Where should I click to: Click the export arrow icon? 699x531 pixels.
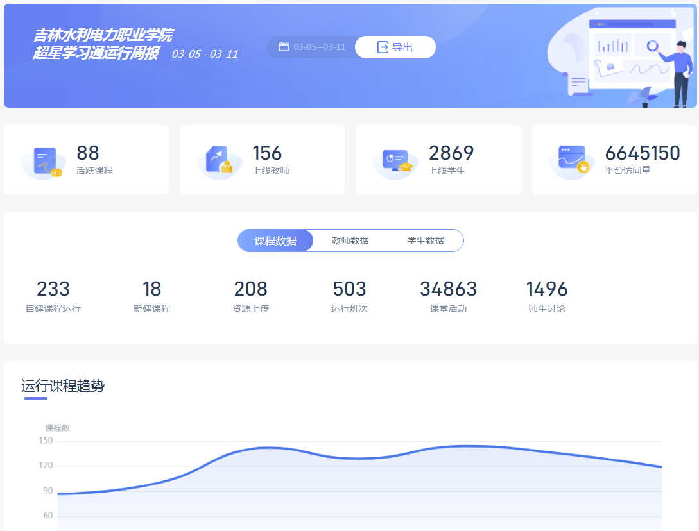coord(383,47)
